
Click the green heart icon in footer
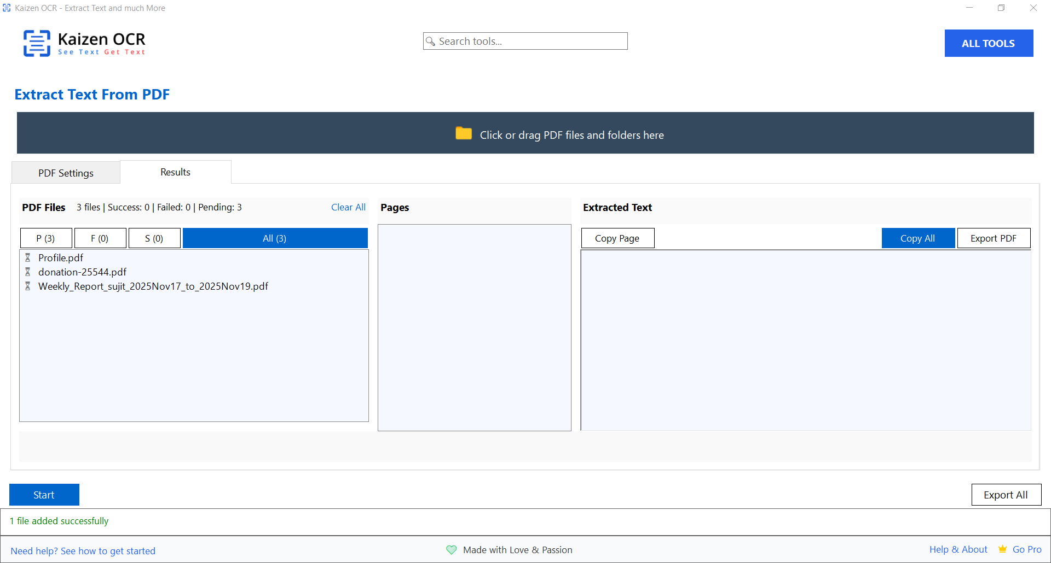pyautogui.click(x=451, y=550)
